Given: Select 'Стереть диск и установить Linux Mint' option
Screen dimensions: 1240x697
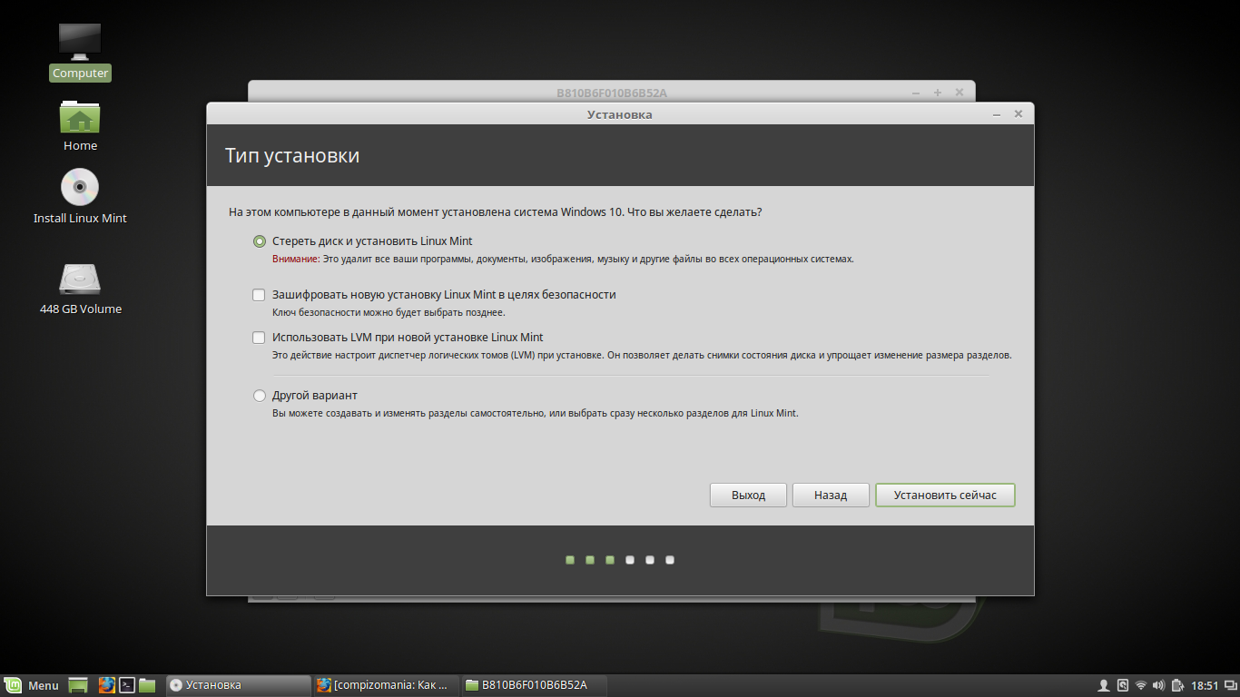Looking at the screenshot, I should (260, 241).
